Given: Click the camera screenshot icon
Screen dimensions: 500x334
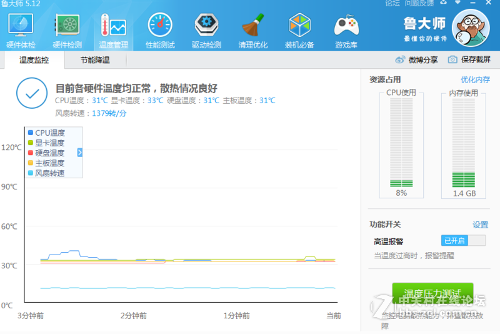Looking at the screenshot, I should tap(452, 59).
